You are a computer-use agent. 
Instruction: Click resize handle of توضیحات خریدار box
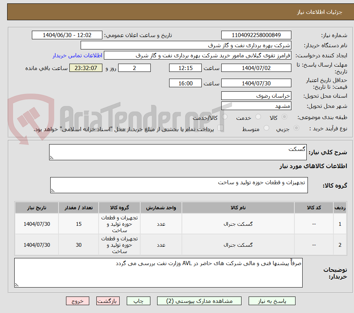[16, 285]
